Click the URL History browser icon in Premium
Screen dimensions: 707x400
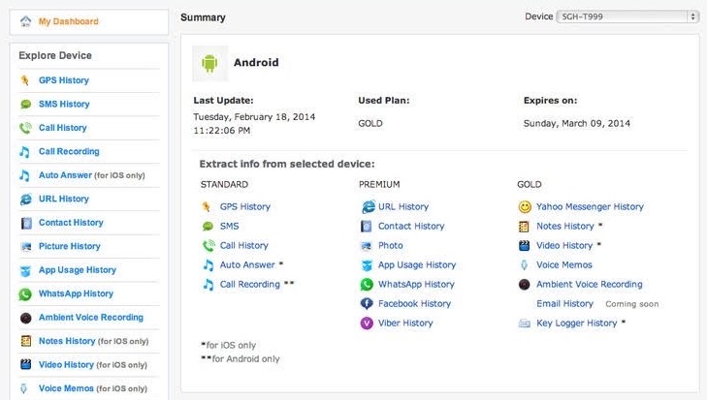[x=368, y=207]
